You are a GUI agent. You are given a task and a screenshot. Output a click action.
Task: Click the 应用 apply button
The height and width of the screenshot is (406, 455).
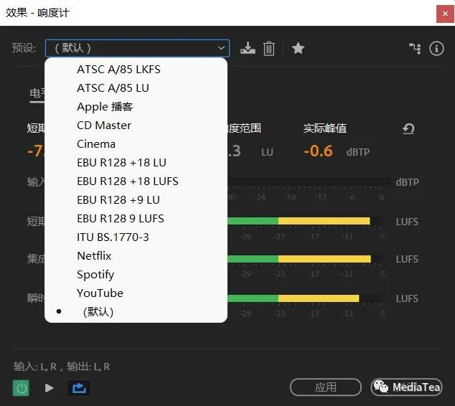click(x=326, y=387)
